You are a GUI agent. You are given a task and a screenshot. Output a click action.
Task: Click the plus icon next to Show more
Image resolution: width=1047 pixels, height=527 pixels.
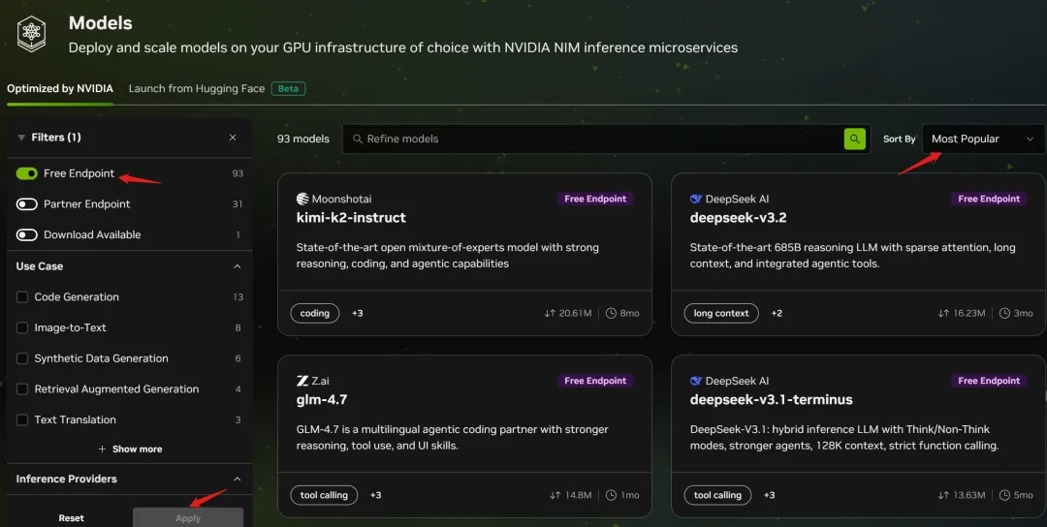pyautogui.click(x=103, y=449)
